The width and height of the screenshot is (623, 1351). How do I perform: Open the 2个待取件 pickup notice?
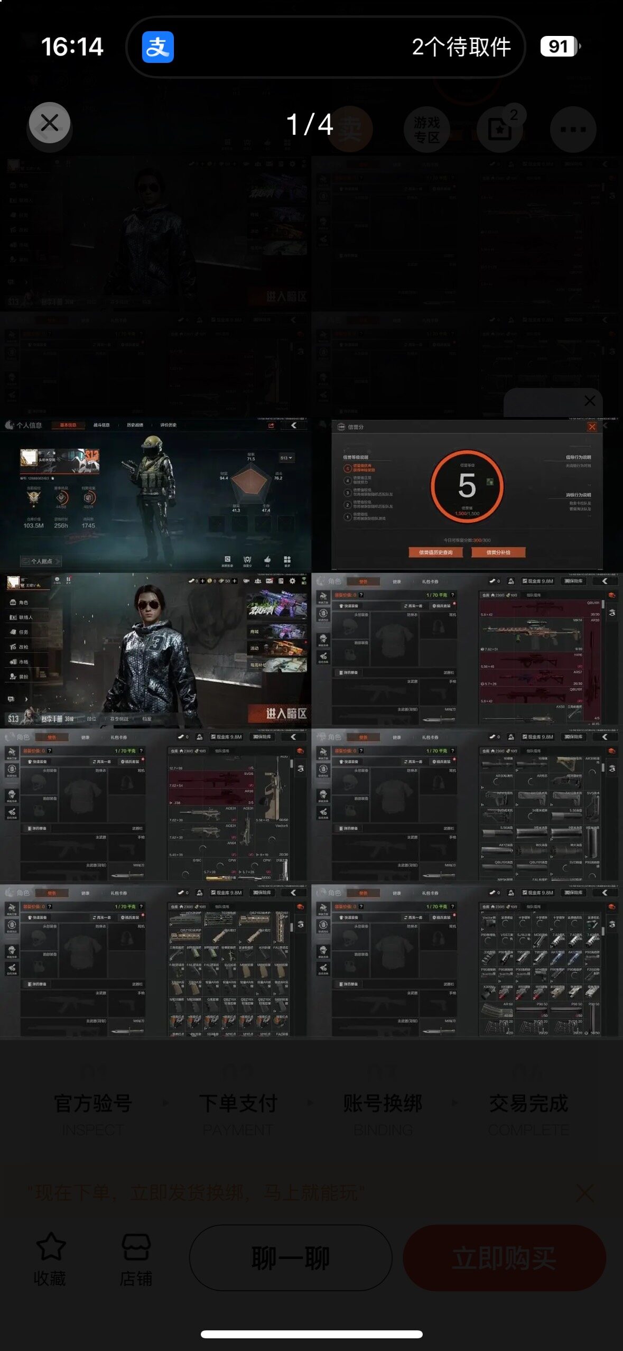(x=461, y=47)
